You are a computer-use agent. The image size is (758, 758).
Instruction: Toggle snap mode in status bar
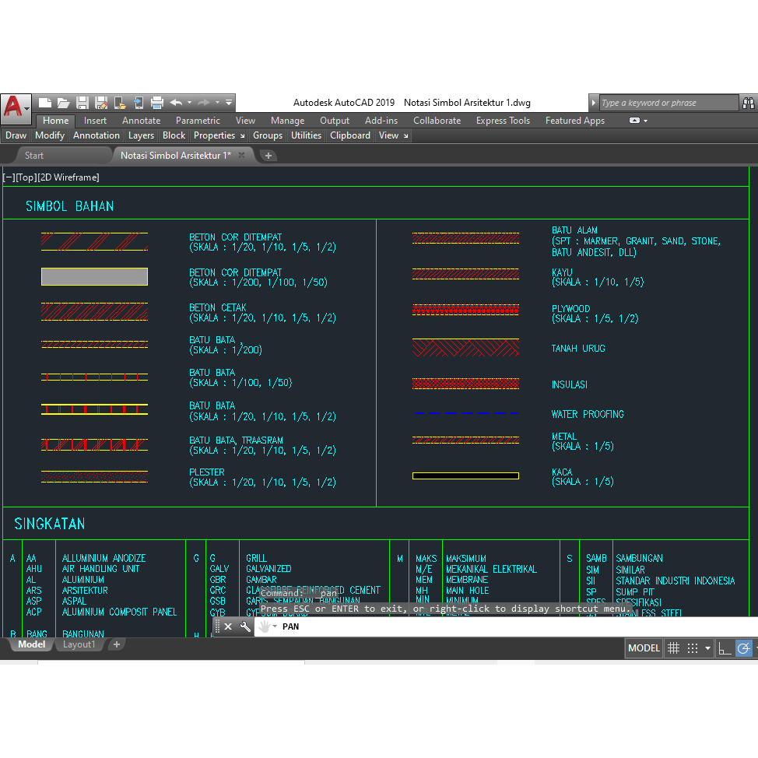pyautogui.click(x=693, y=648)
